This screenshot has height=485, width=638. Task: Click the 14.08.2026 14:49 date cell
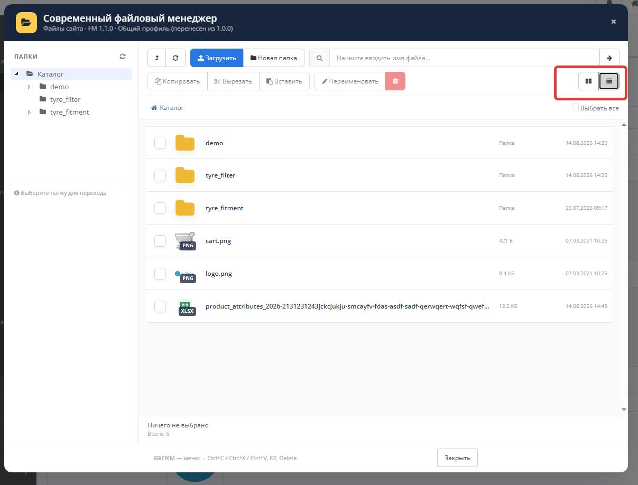pos(586,306)
